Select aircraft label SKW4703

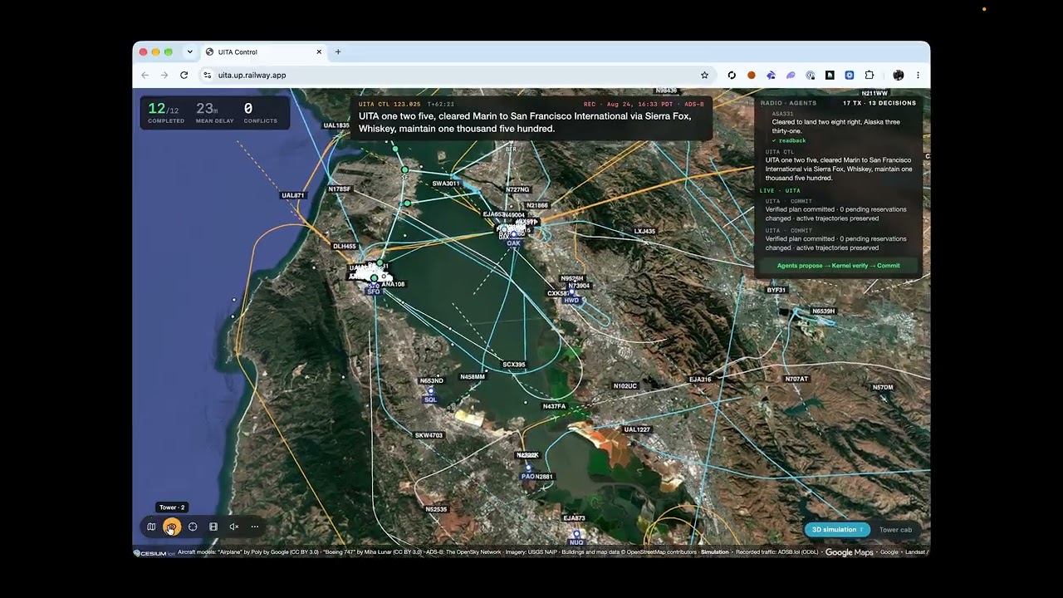pos(429,435)
